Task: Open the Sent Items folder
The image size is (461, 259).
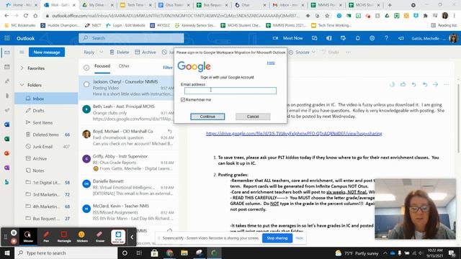Action: [x=46, y=123]
